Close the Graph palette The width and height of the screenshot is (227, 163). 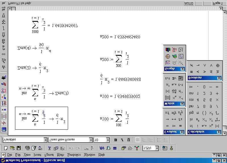pos(182,69)
